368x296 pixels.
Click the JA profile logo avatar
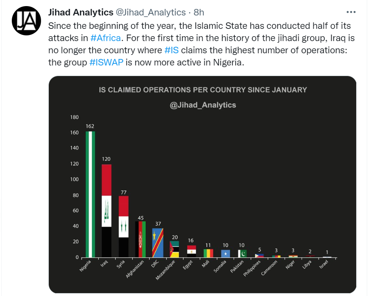[26, 20]
